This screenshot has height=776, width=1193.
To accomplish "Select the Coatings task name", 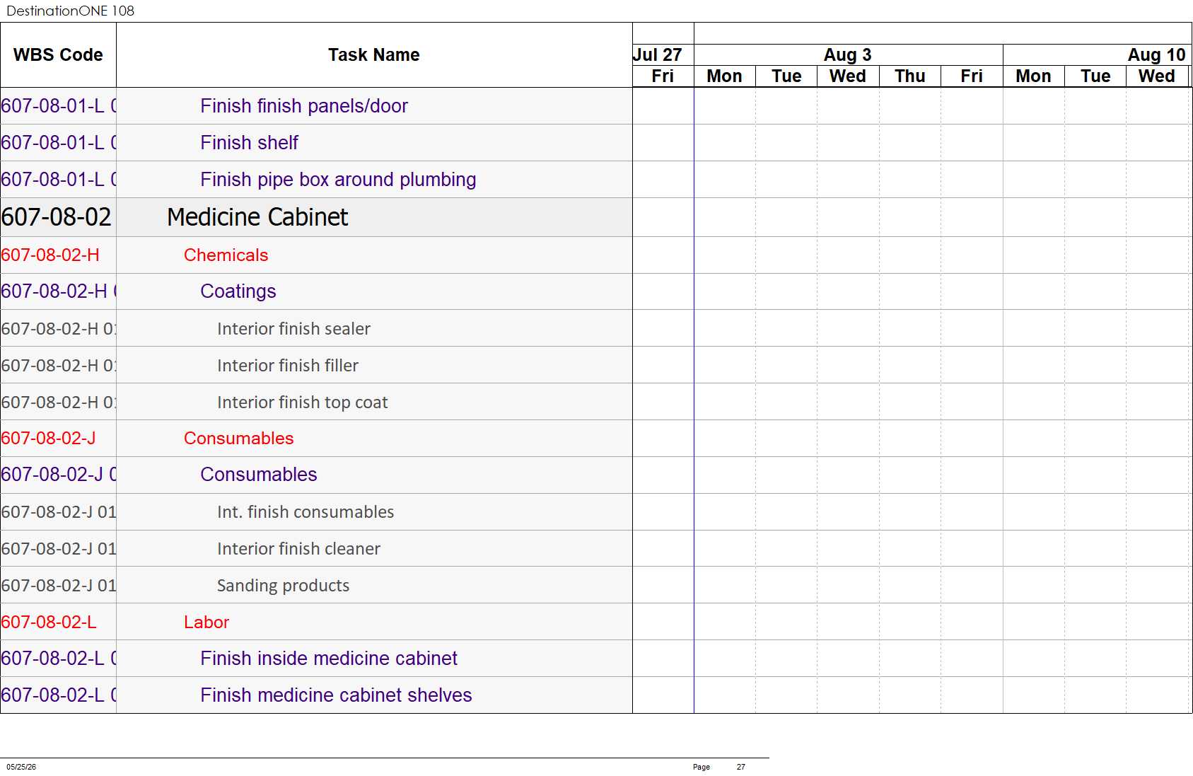I will (x=238, y=291).
